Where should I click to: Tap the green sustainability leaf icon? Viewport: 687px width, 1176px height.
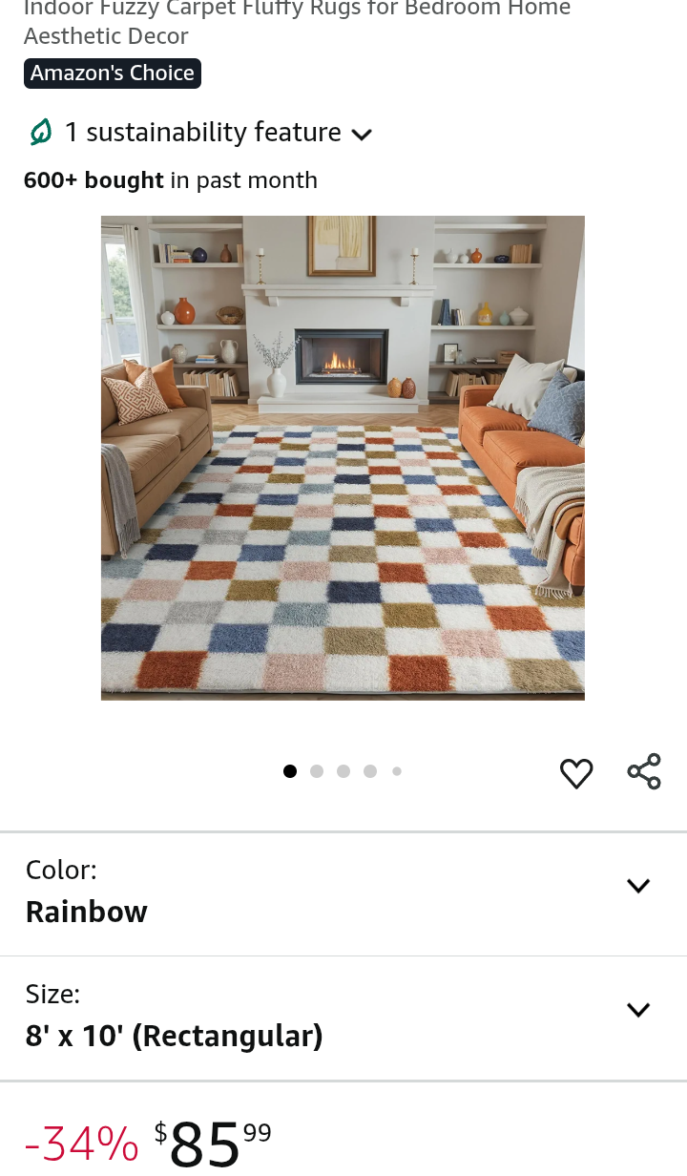click(41, 132)
